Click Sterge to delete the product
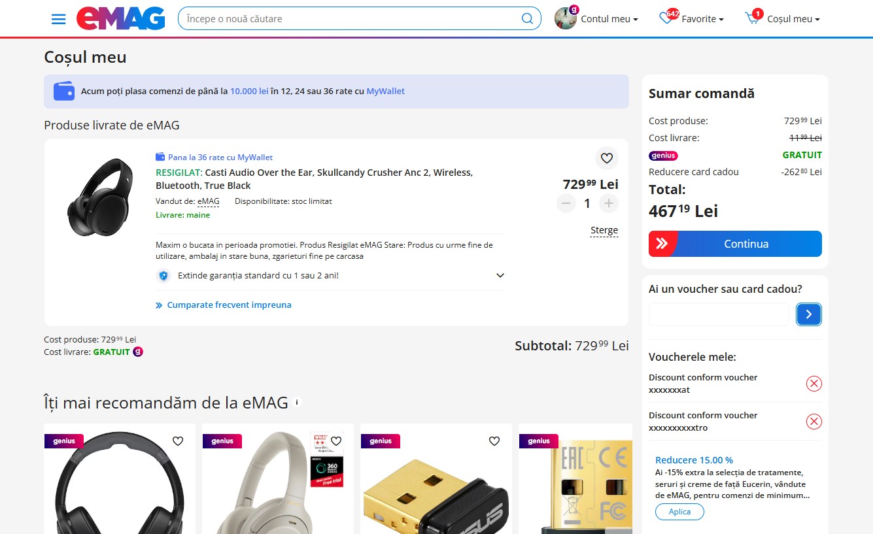 pos(604,230)
